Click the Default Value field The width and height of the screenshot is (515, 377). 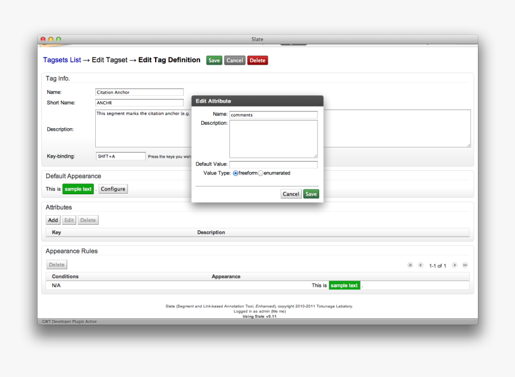273,164
